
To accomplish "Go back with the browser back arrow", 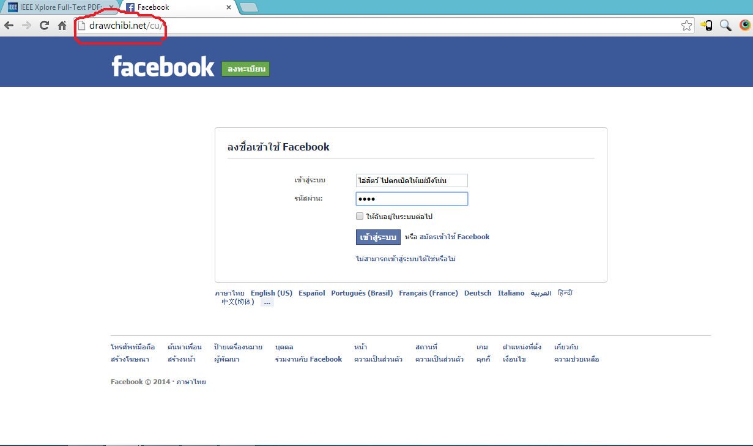I will tap(9, 25).
